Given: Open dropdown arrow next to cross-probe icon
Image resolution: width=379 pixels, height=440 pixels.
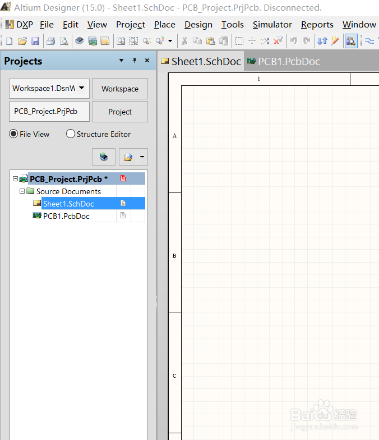Looking at the screenshot, I should (170, 42).
